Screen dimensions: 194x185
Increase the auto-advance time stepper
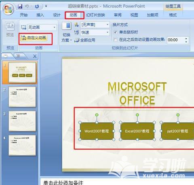coord(186,39)
